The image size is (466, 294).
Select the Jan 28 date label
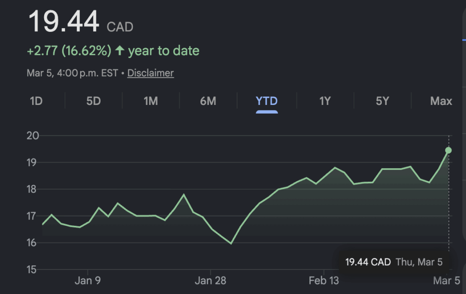click(x=210, y=280)
